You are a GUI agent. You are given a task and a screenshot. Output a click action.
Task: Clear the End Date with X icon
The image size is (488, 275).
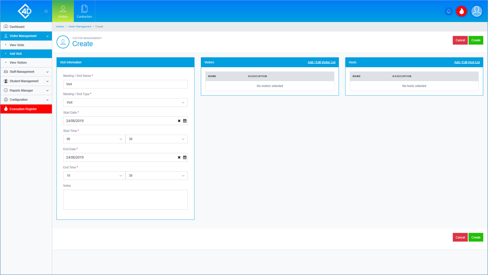tap(179, 157)
